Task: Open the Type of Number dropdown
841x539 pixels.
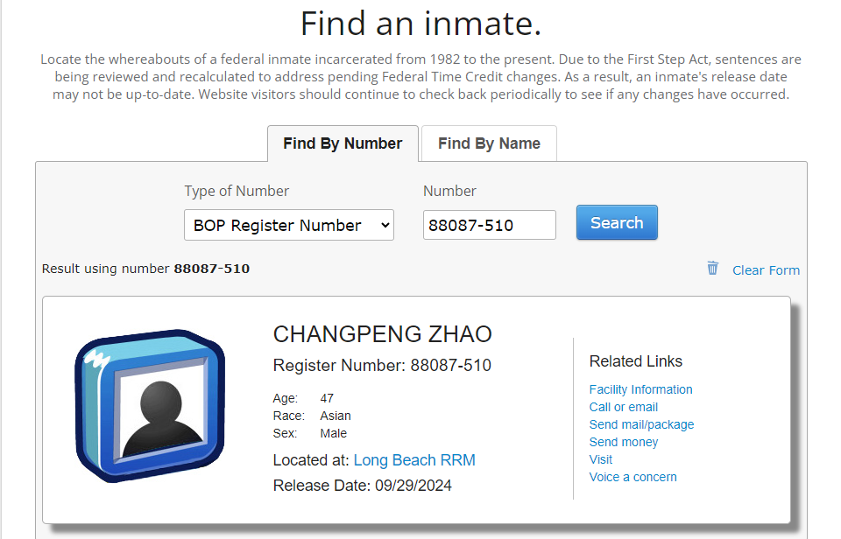Action: 288,224
